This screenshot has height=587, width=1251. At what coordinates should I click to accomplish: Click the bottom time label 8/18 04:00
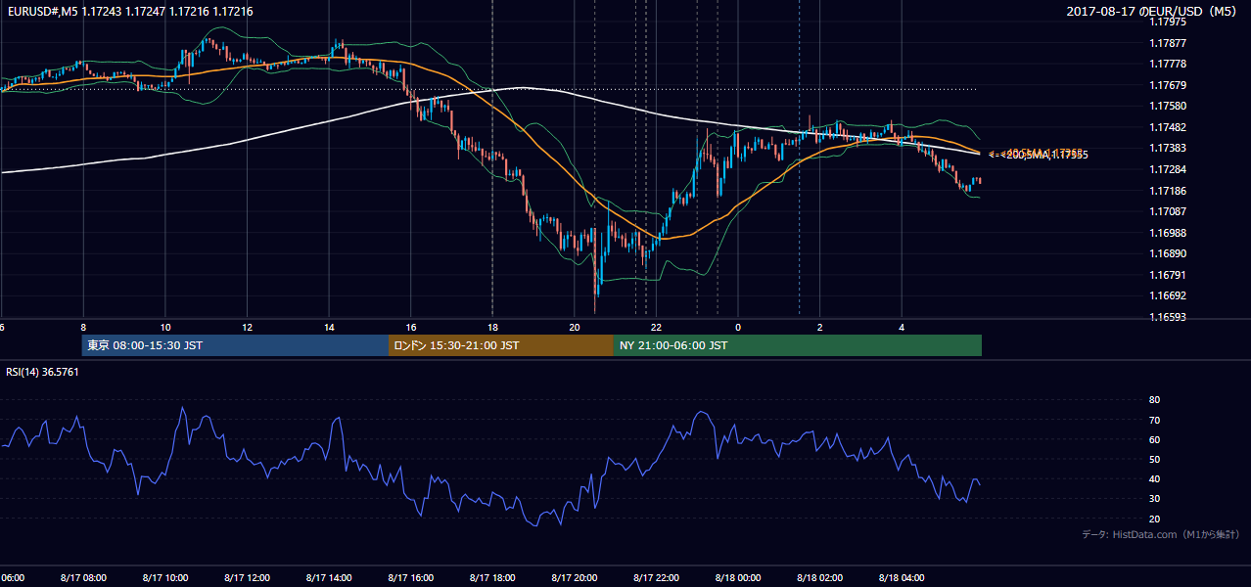[902, 578]
